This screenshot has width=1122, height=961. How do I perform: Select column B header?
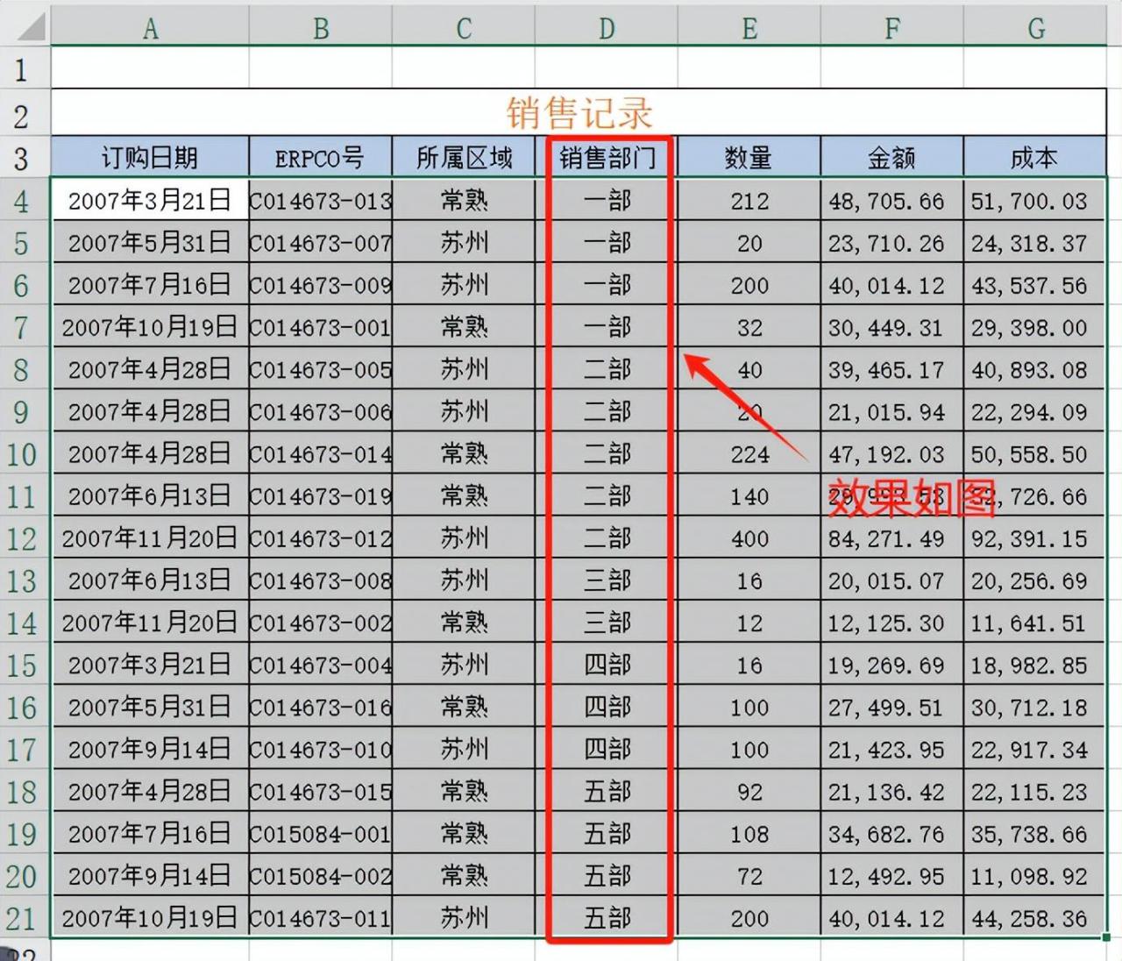coord(321,28)
